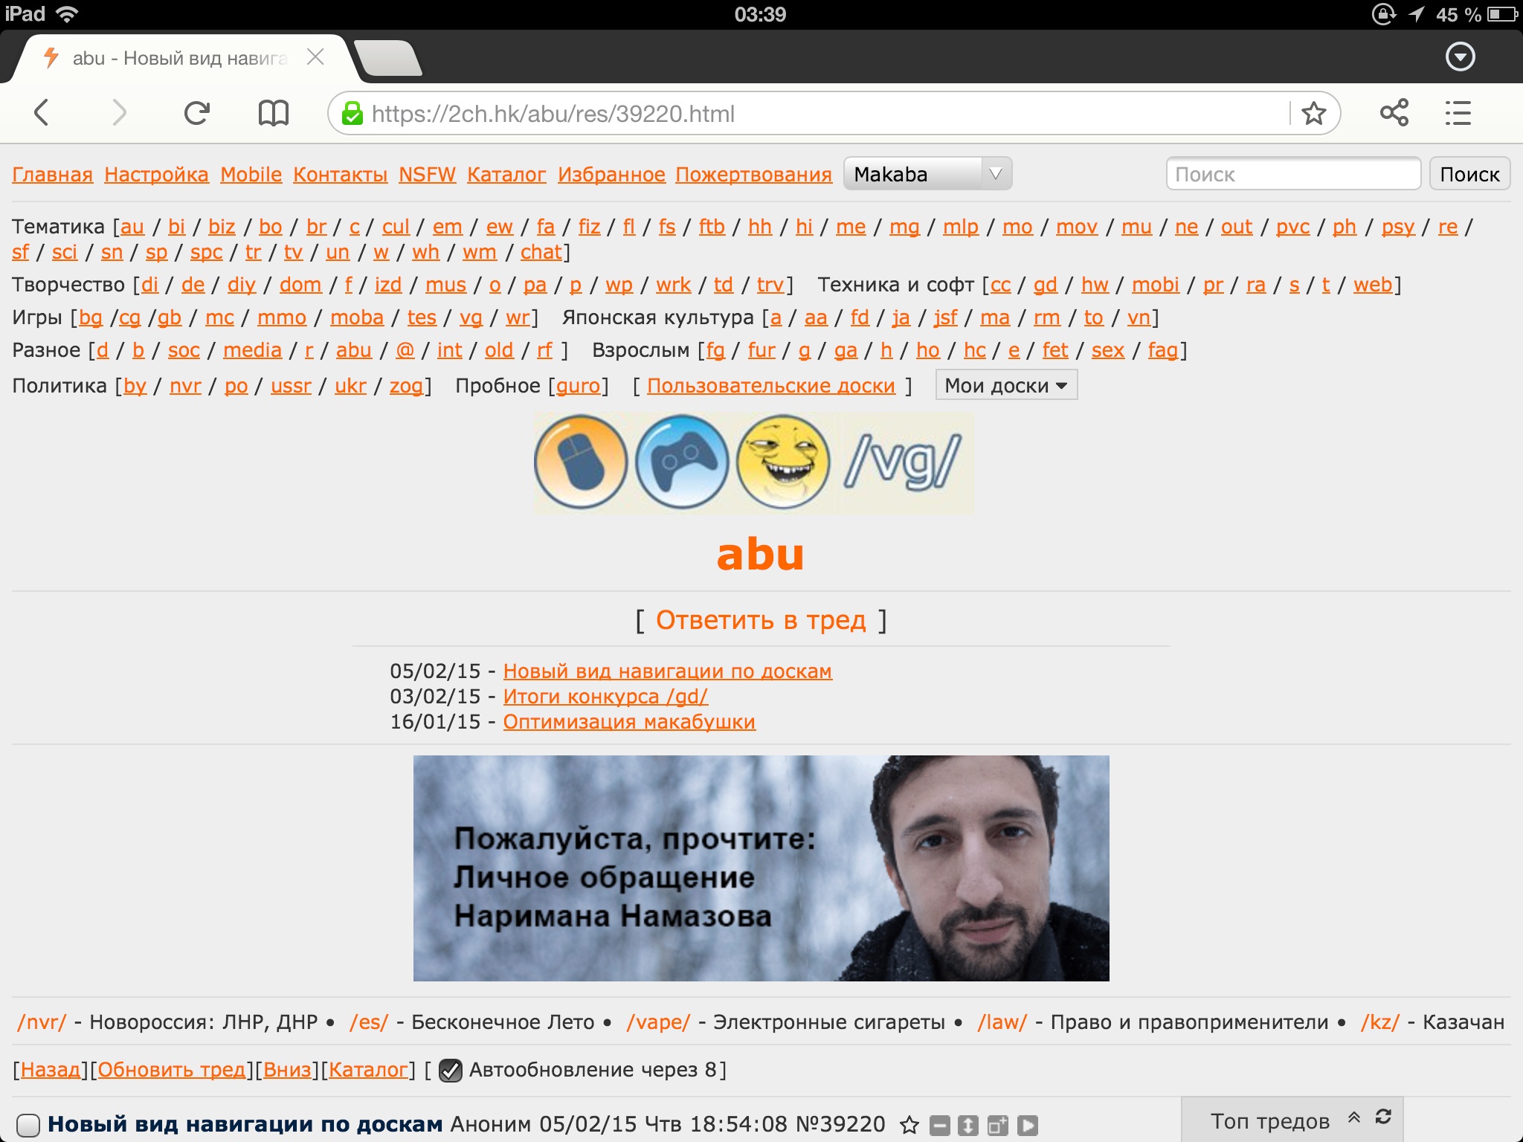Refresh the Топ тредов panel
Viewport: 1523px width, 1142px height.
[1383, 1117]
